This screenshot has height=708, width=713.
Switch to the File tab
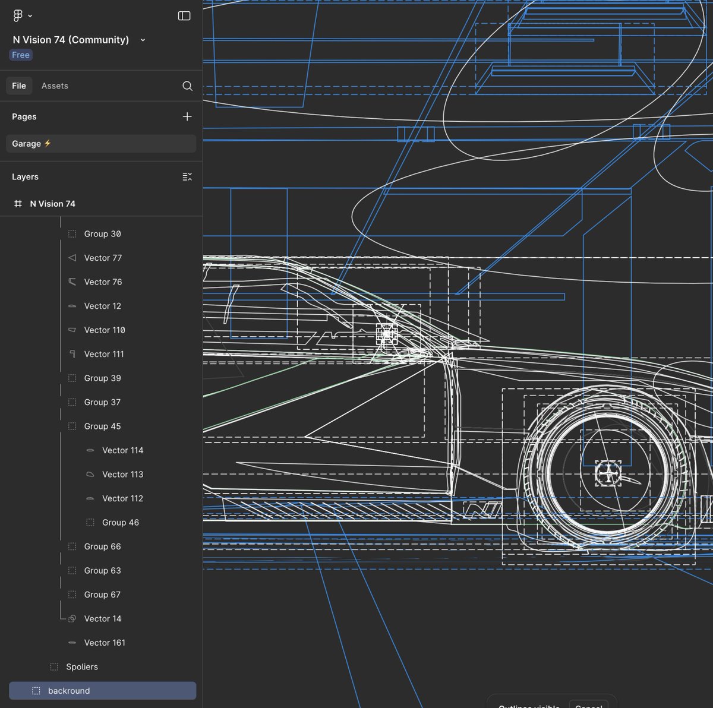(x=18, y=86)
